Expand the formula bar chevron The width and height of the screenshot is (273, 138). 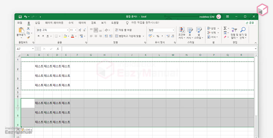click(x=255, y=49)
